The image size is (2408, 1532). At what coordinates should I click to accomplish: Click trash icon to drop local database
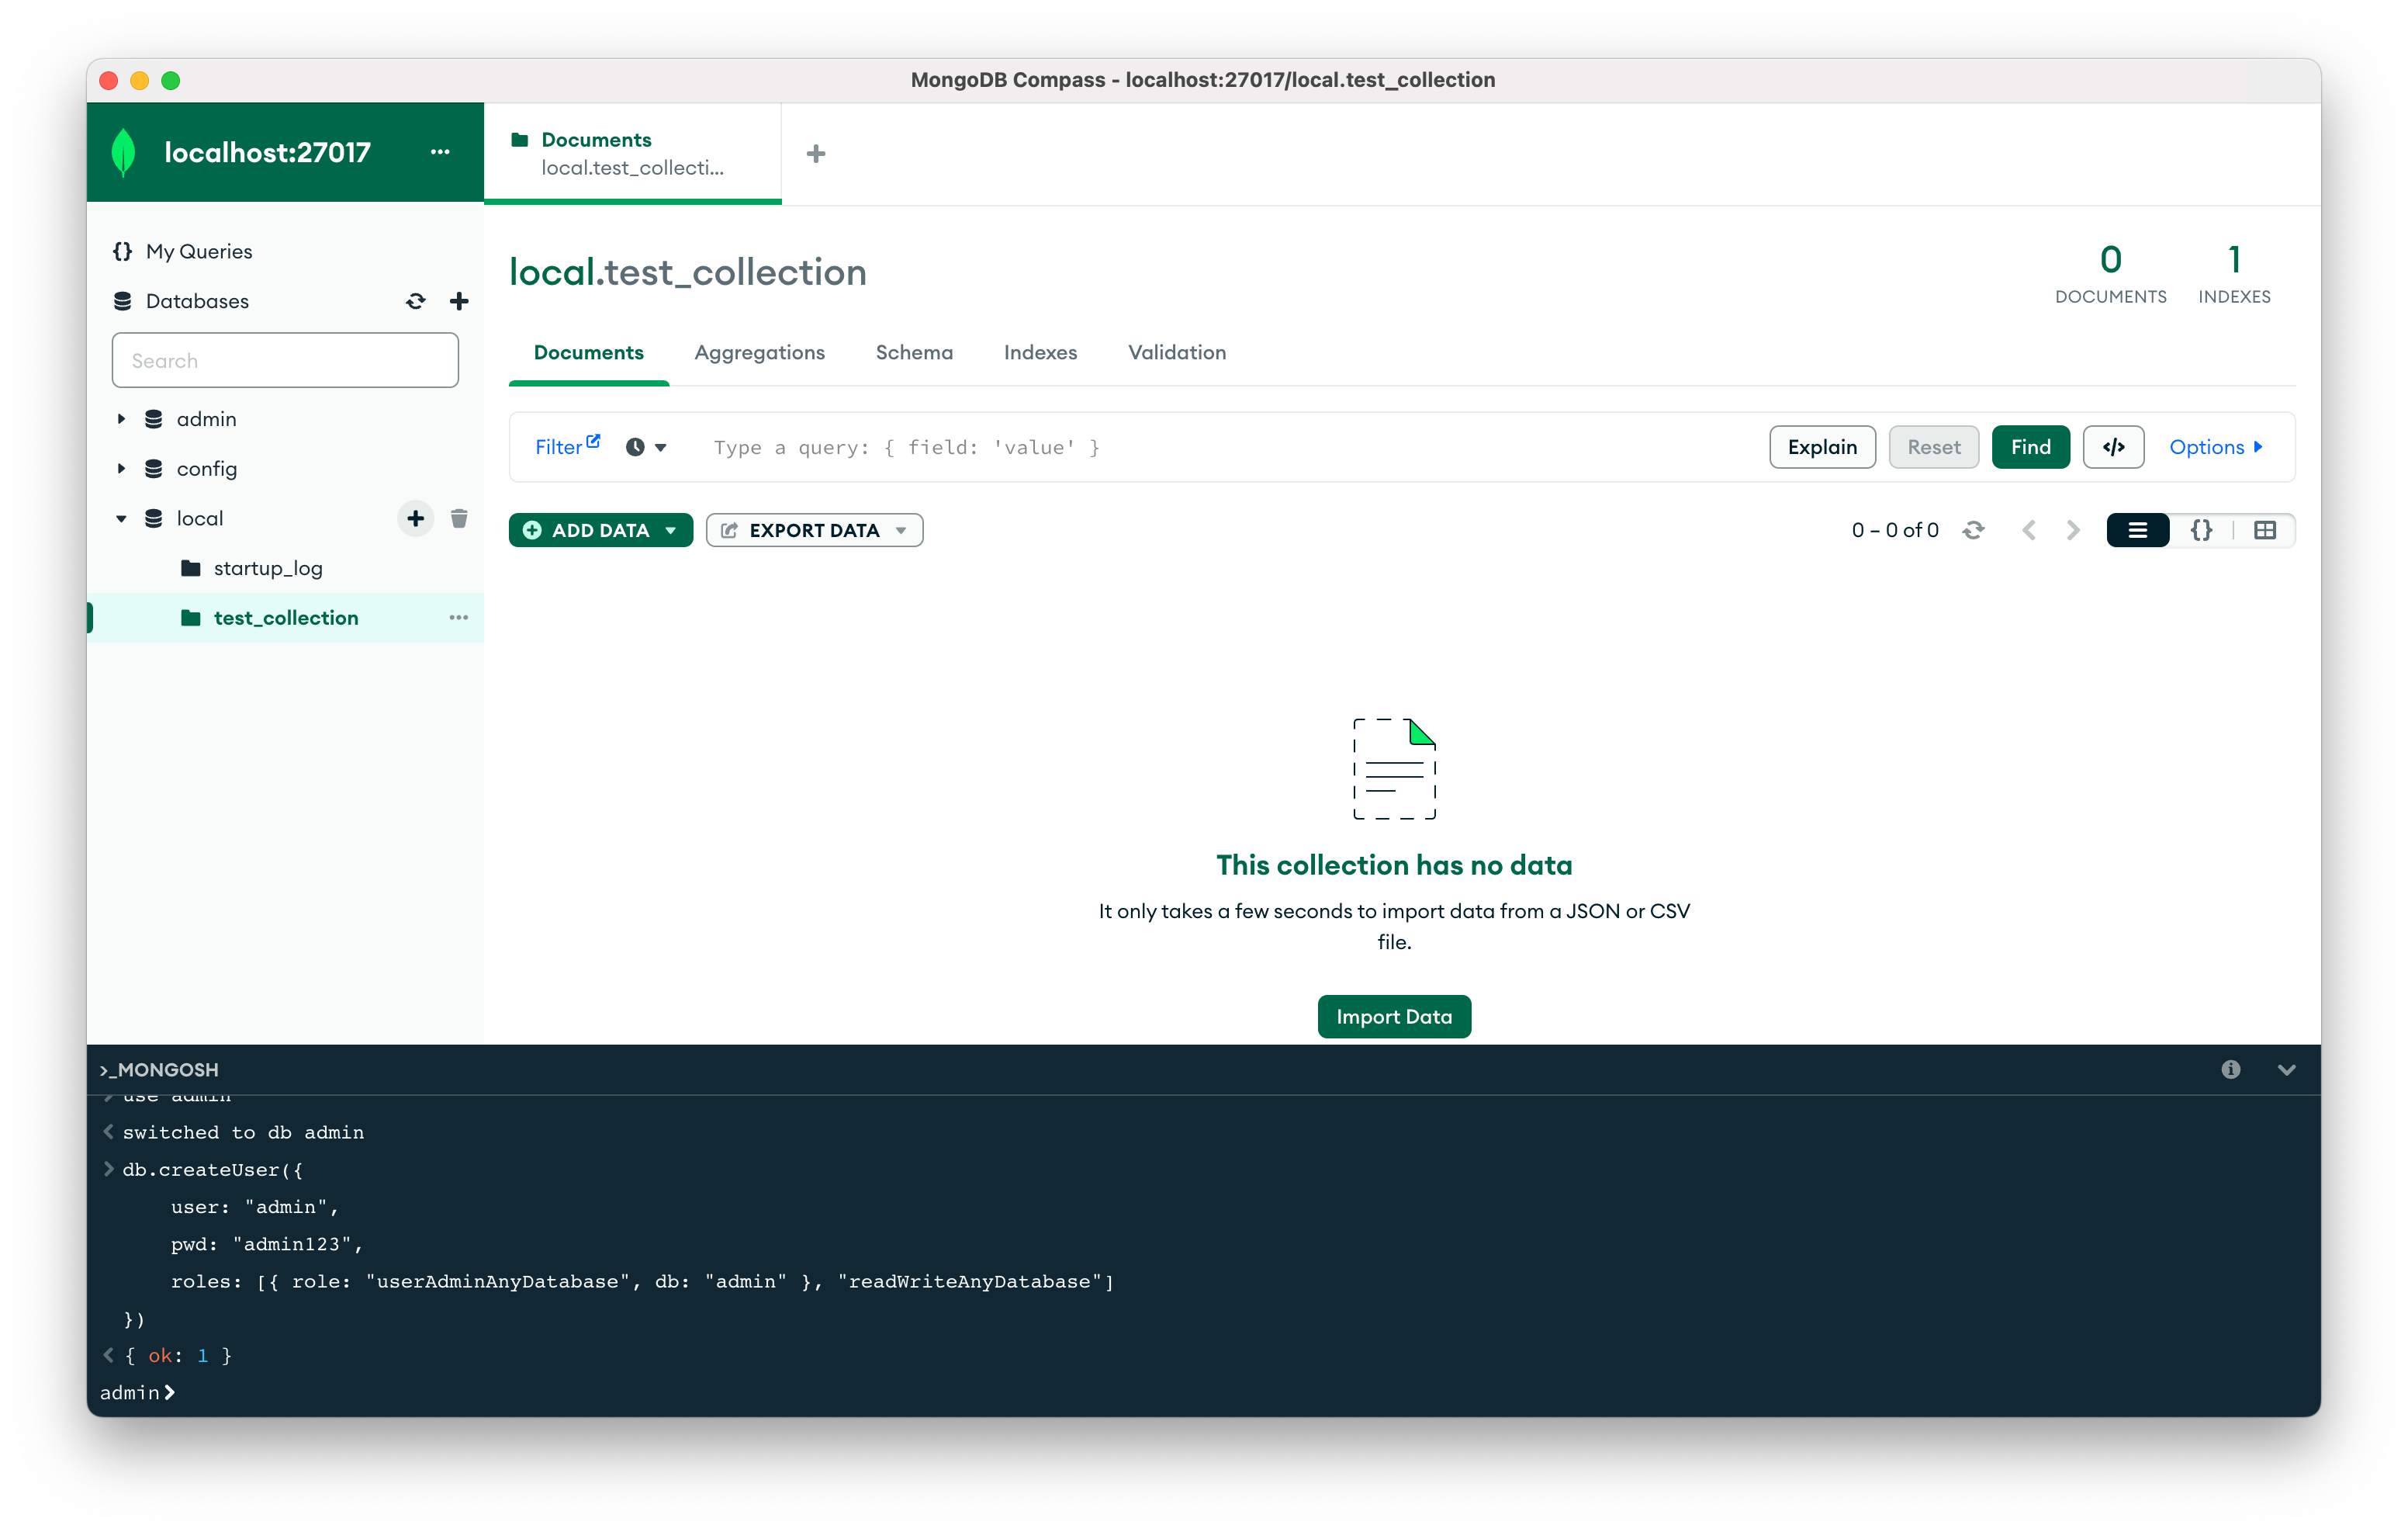[459, 518]
